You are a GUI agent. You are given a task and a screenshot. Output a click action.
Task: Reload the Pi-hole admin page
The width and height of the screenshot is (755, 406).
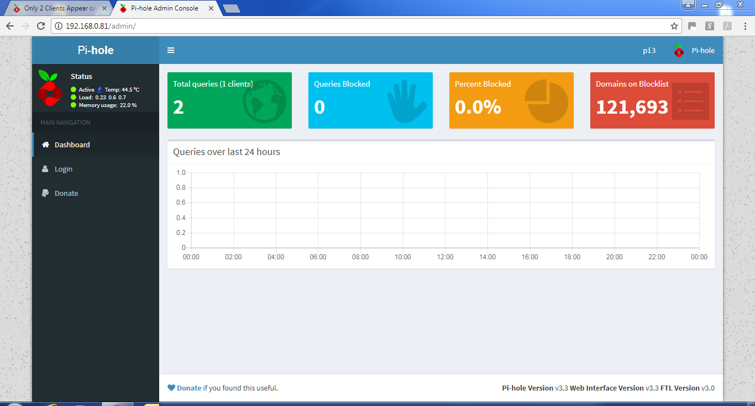(x=41, y=26)
